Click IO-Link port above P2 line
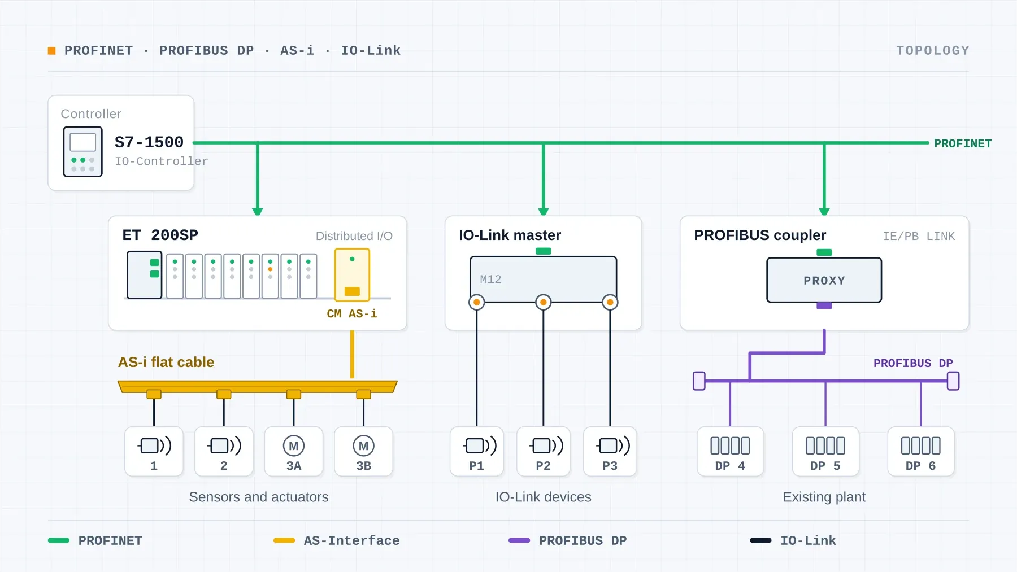This screenshot has width=1017, height=572. [544, 302]
